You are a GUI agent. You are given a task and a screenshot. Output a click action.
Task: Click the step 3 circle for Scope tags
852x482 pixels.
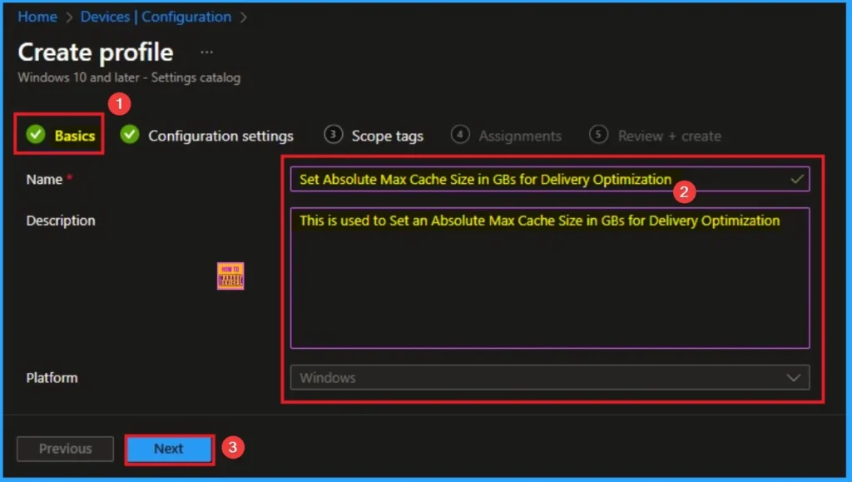pos(334,135)
